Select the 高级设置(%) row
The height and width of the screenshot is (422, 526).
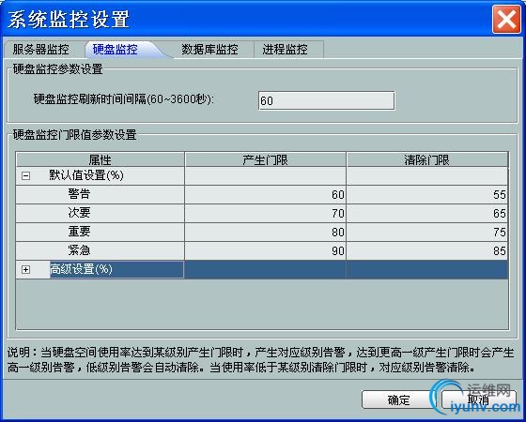click(262, 270)
